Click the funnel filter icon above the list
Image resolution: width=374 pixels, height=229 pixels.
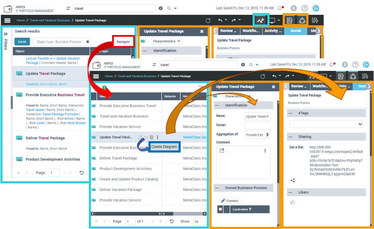[201, 87]
